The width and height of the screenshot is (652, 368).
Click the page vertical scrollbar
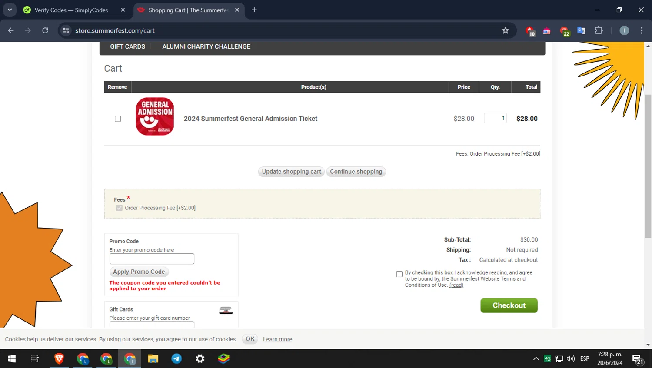tap(648, 166)
